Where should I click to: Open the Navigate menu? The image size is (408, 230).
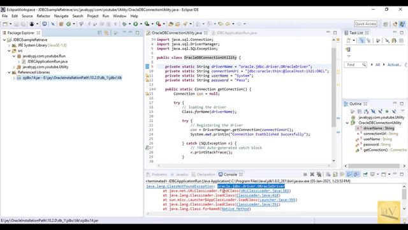61,16
